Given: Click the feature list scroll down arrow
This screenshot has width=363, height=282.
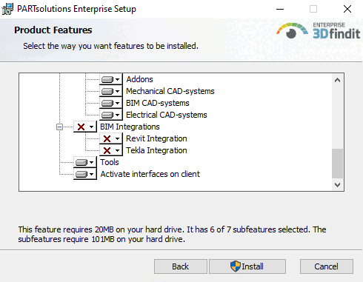Looking at the screenshot, I should [x=337, y=184].
